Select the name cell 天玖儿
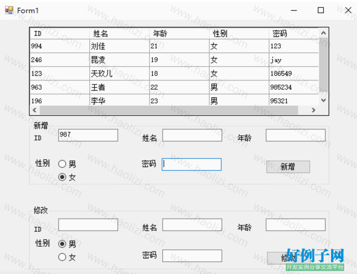 (x=120, y=73)
